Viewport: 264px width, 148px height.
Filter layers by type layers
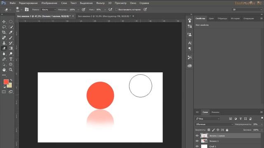pos(240,119)
